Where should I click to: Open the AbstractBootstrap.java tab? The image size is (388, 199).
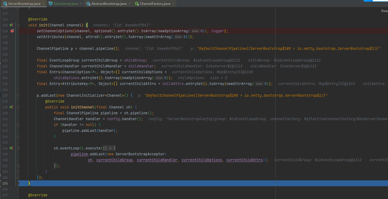(x=109, y=4)
